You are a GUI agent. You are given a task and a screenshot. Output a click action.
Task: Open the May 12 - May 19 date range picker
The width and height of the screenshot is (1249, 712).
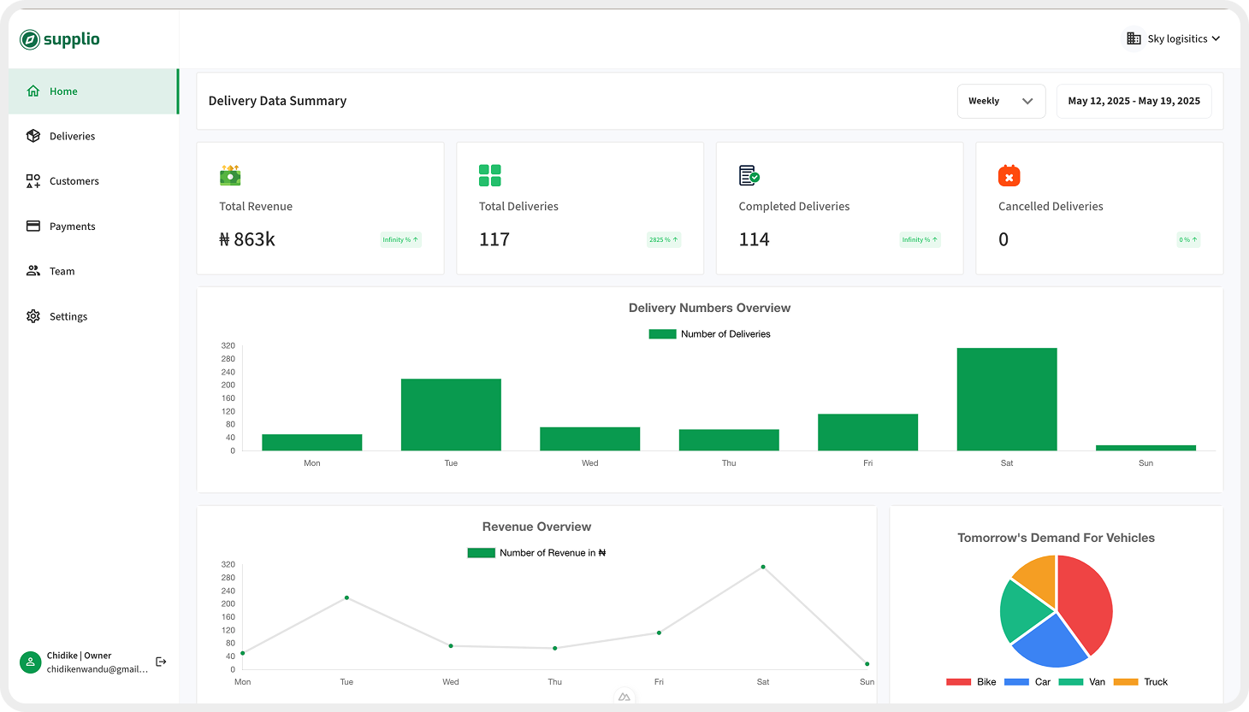pyautogui.click(x=1134, y=101)
